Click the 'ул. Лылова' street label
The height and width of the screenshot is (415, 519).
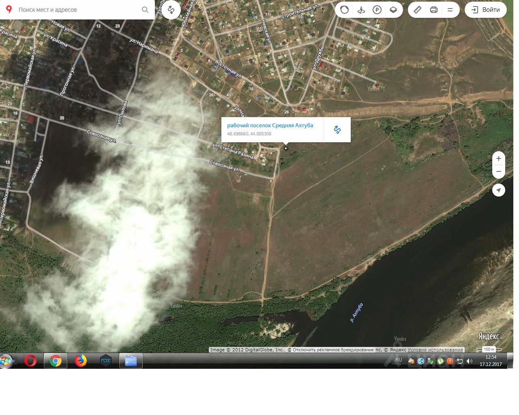122,112
